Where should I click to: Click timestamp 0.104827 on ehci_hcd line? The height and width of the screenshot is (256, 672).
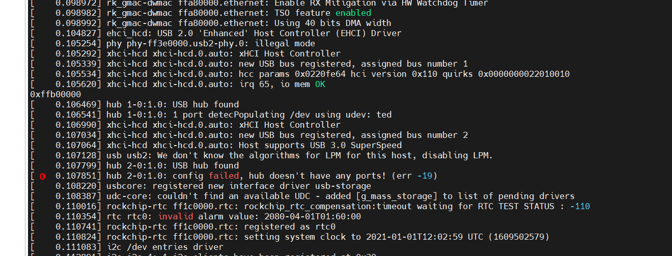(x=76, y=33)
